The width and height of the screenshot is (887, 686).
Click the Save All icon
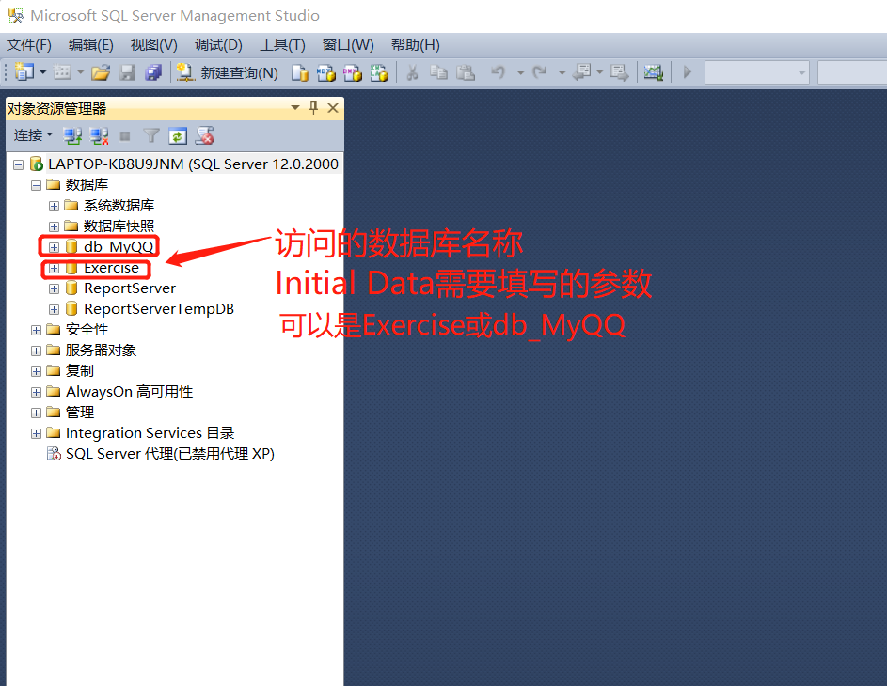pos(152,72)
